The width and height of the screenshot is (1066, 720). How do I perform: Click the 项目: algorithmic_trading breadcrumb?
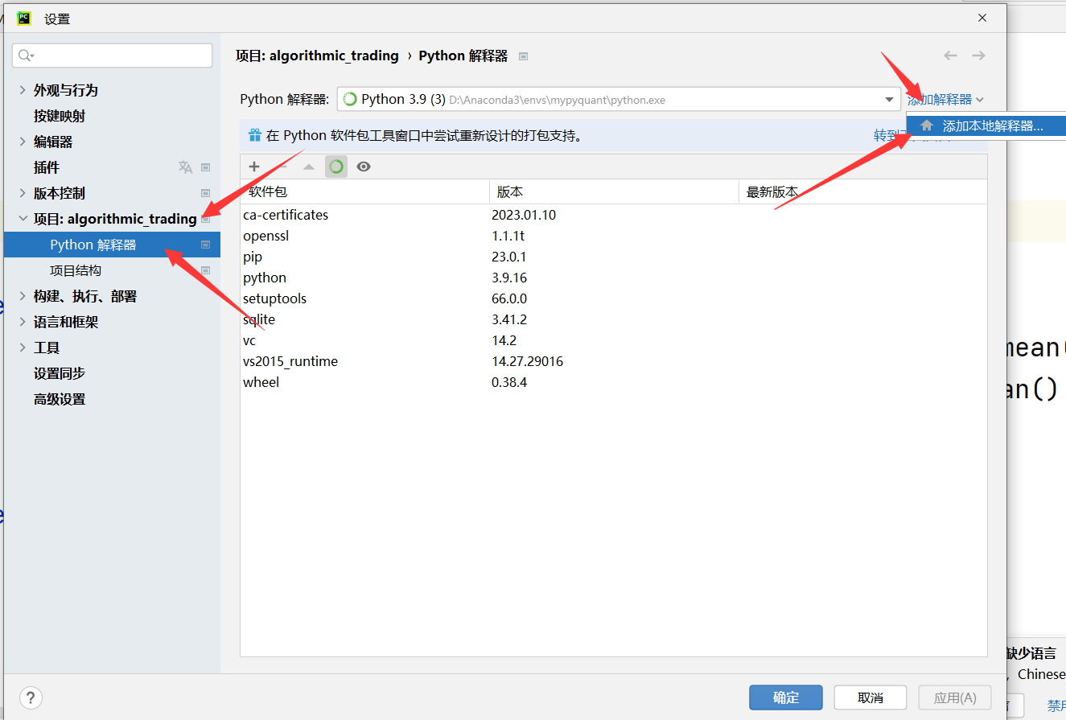click(x=317, y=56)
